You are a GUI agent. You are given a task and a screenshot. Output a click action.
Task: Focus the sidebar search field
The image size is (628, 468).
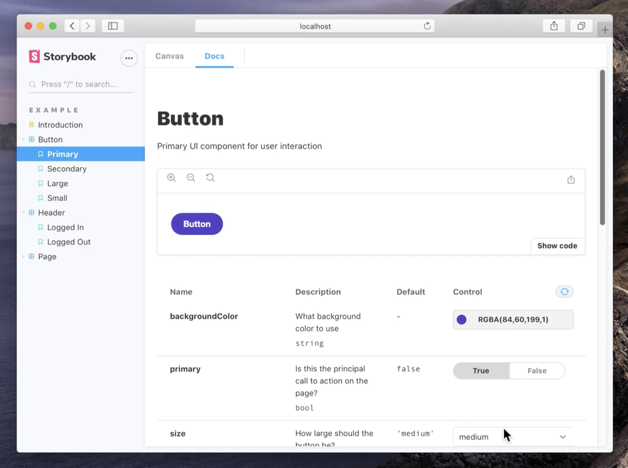click(x=81, y=84)
